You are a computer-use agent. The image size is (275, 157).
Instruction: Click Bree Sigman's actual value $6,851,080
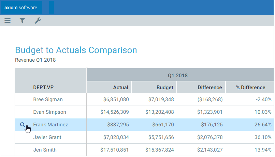tap(116, 99)
